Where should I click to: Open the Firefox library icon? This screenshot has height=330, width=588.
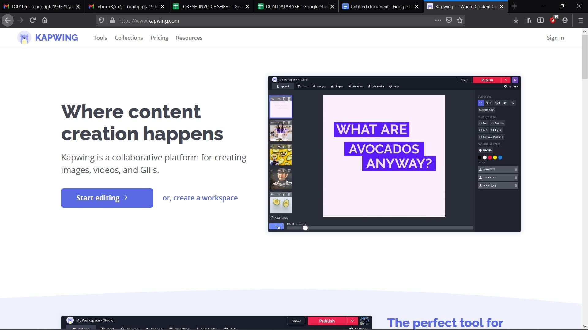[x=528, y=20]
